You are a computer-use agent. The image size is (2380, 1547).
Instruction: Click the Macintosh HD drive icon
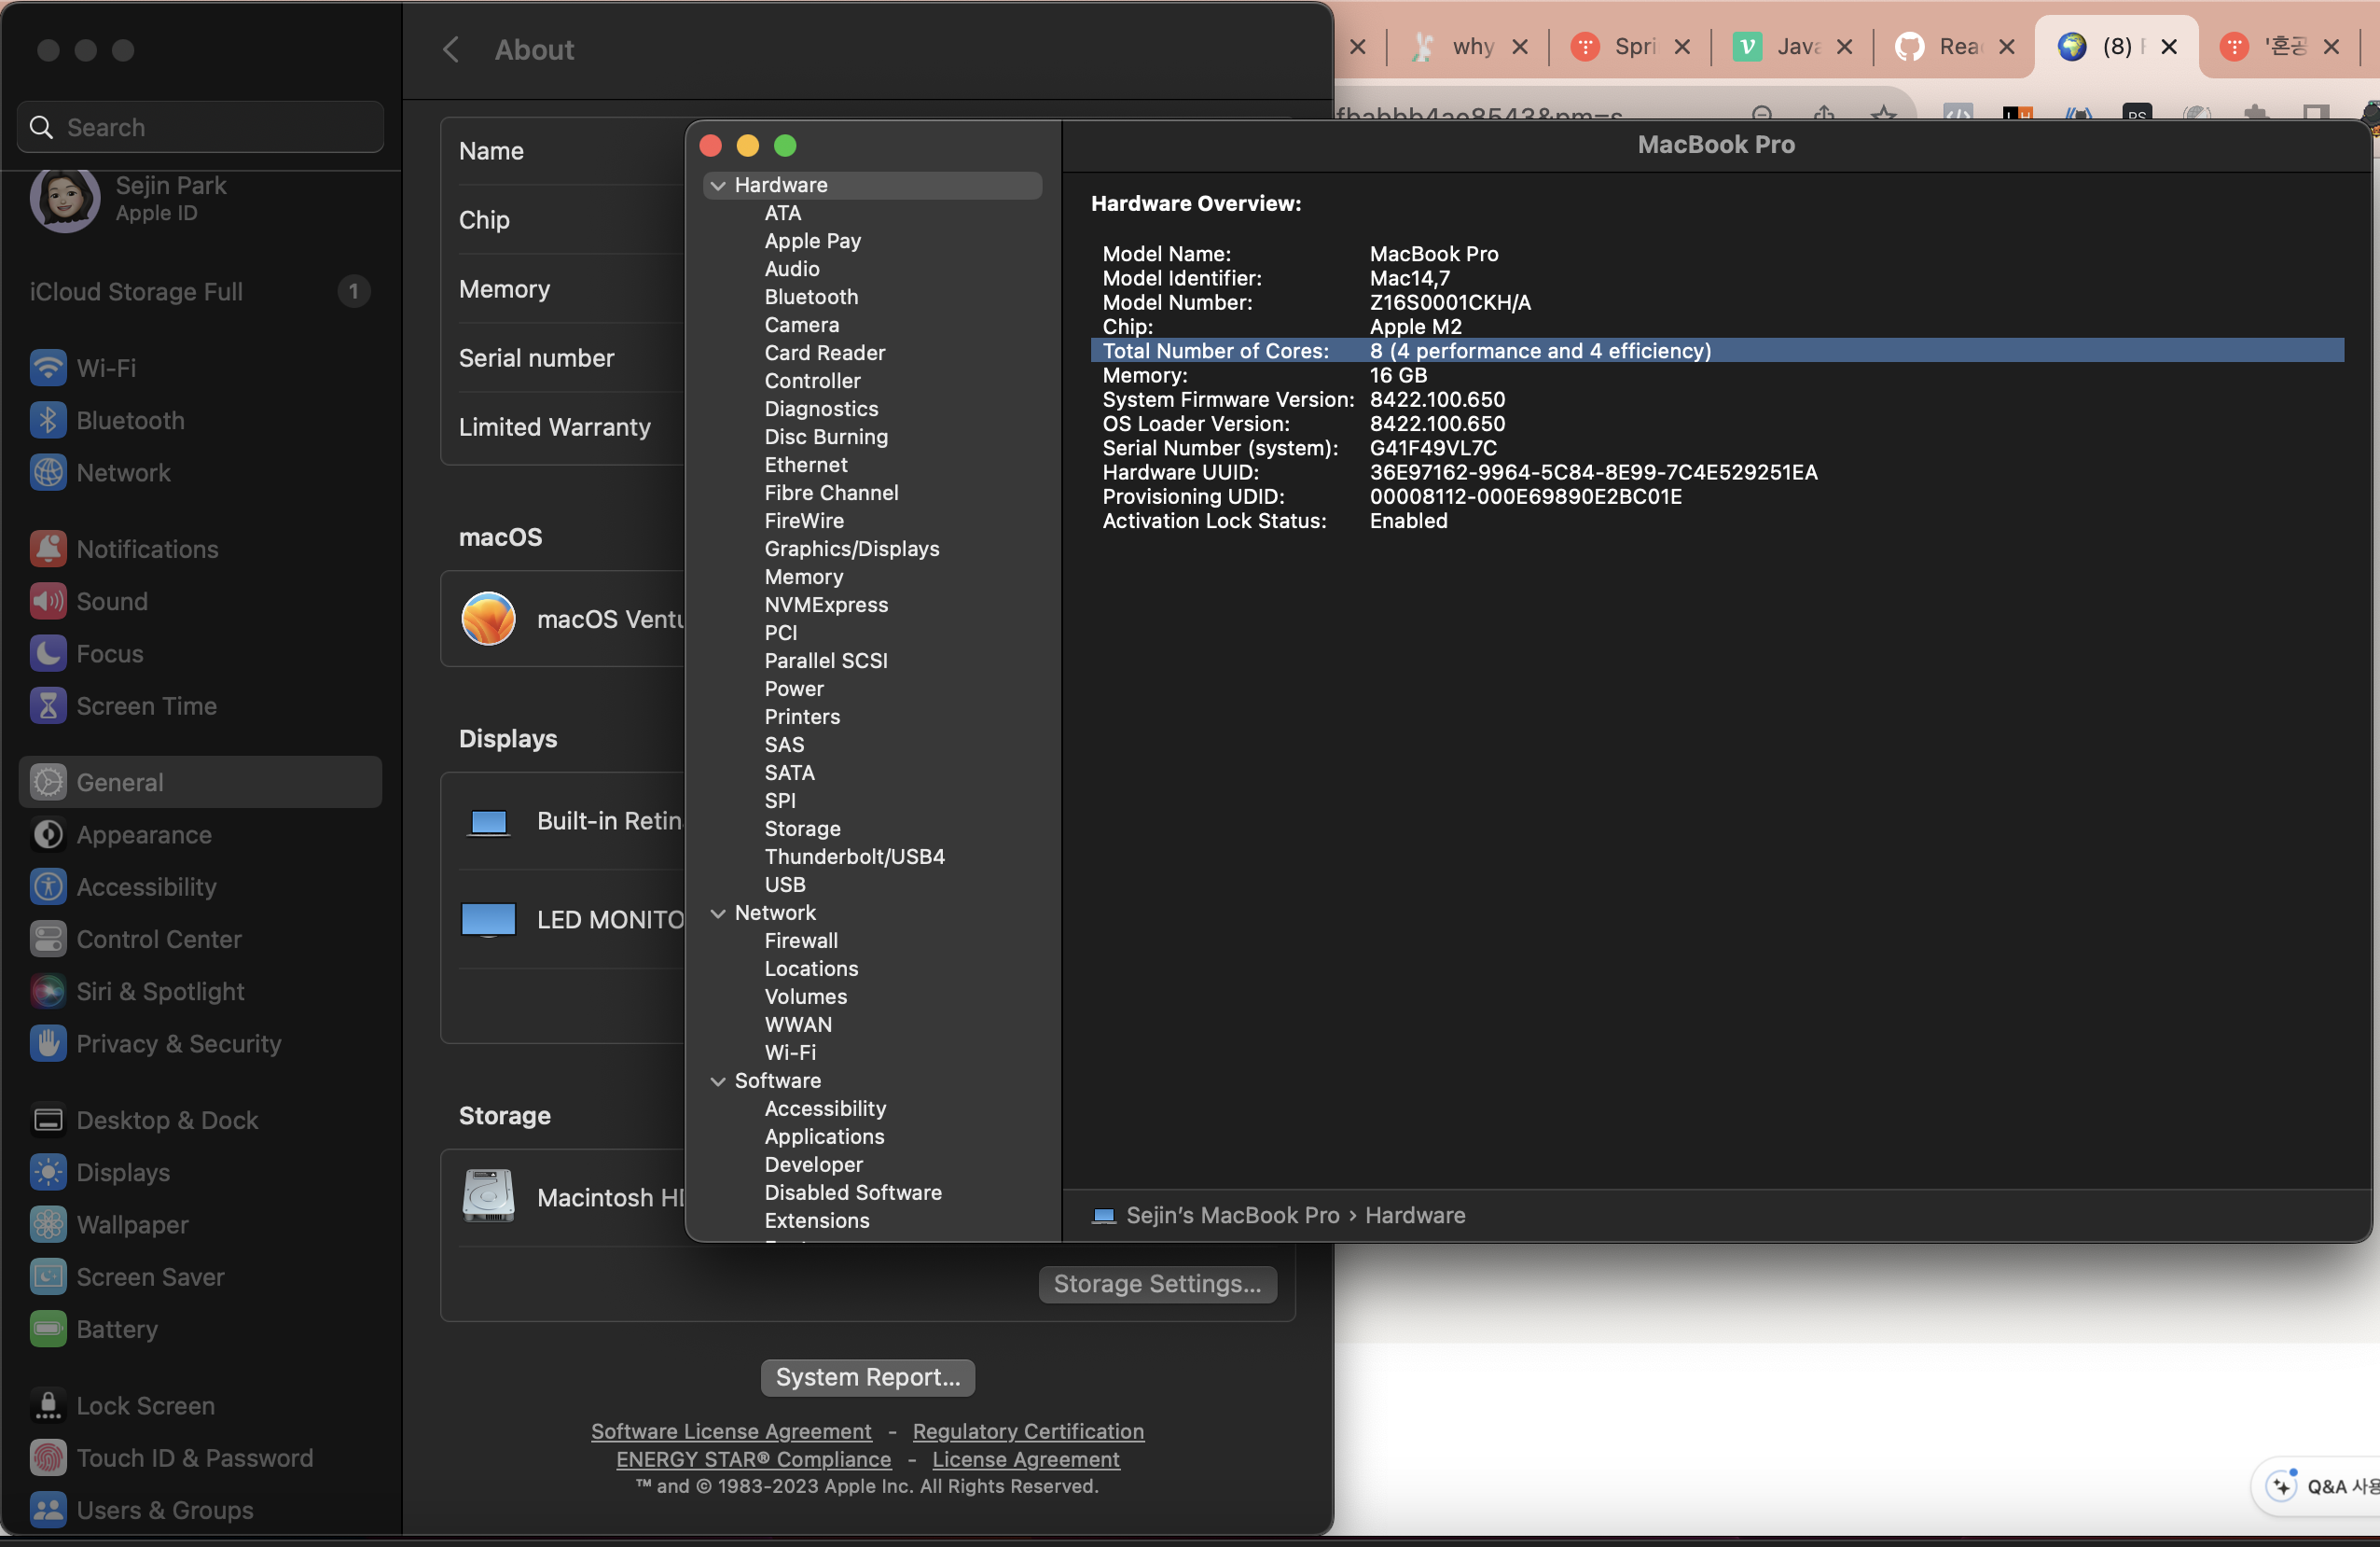click(x=488, y=1196)
